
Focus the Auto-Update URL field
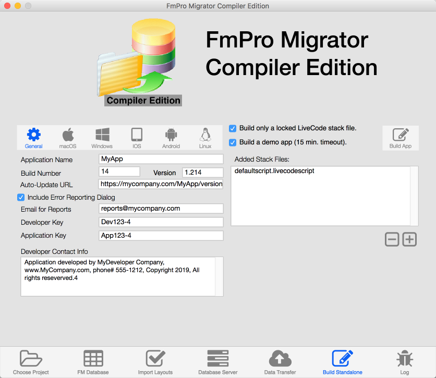pos(161,184)
